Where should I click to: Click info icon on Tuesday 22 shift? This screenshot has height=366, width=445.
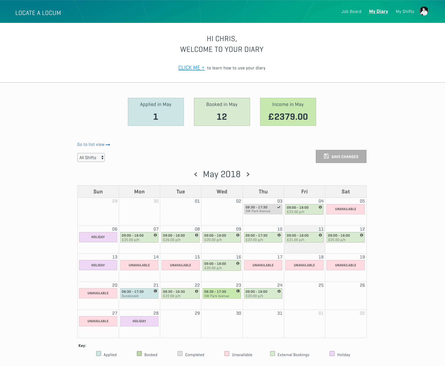click(196, 291)
